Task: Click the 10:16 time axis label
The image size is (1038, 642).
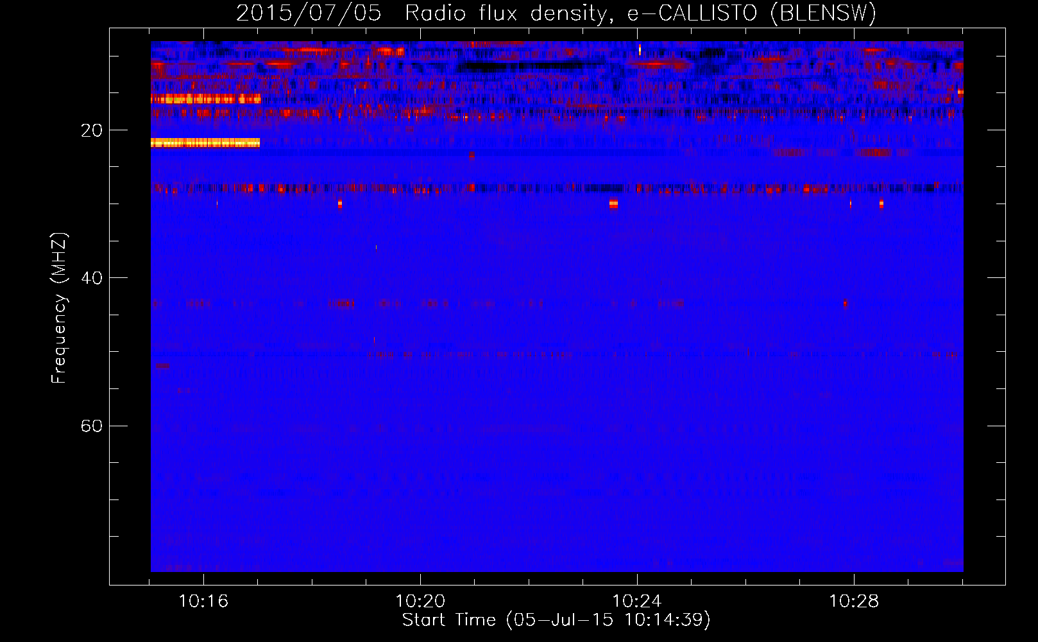Action: (x=203, y=601)
